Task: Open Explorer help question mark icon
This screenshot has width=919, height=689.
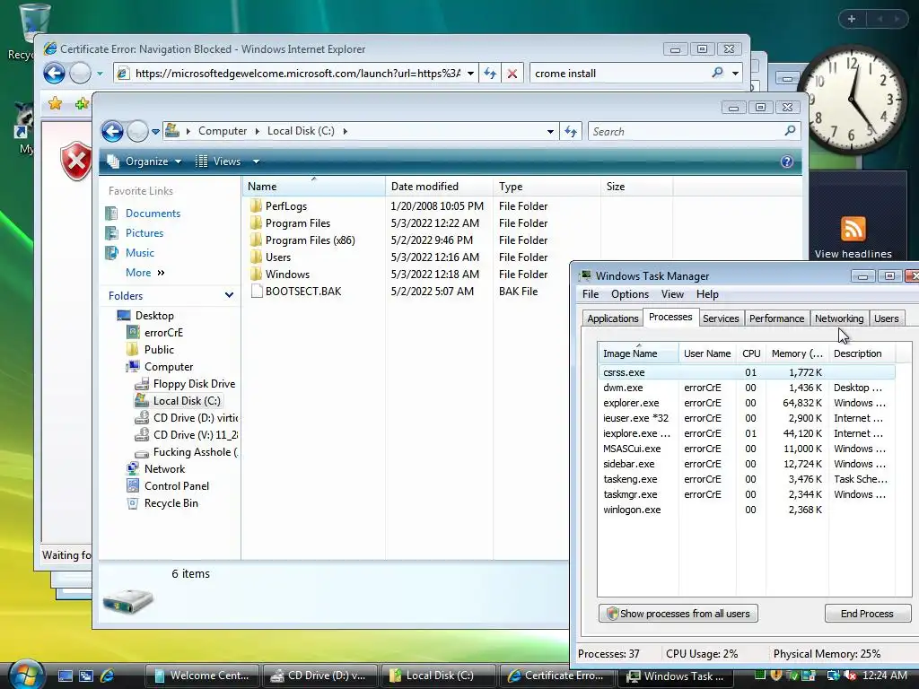Action: tap(786, 161)
